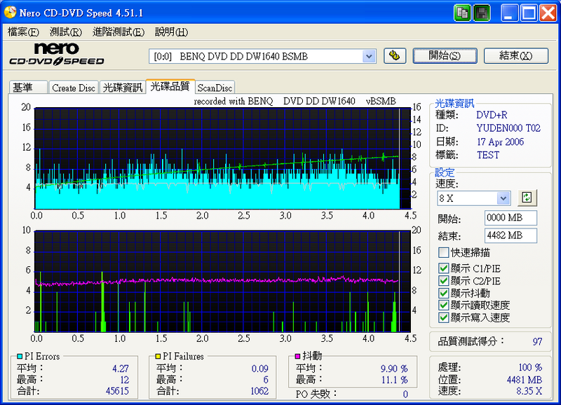
Task: Open the 測試(R) menu
Action: point(66,32)
